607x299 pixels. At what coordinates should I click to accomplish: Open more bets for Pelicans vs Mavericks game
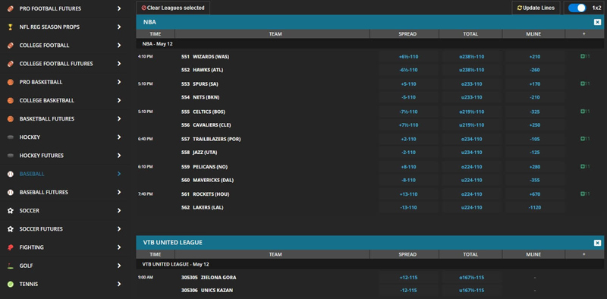point(585,166)
